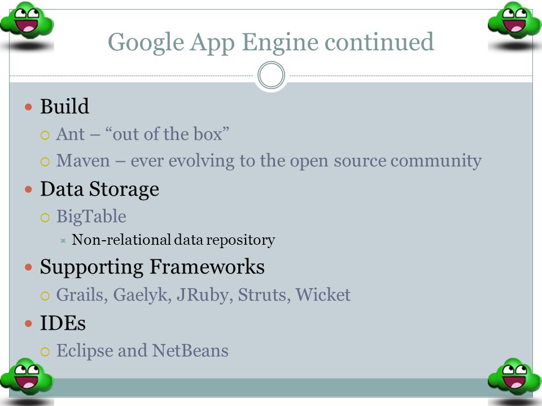Image resolution: width=542 pixels, height=406 pixels.
Task: Click the hollow yellow bullet beside BigTable
Action: [x=45, y=218]
